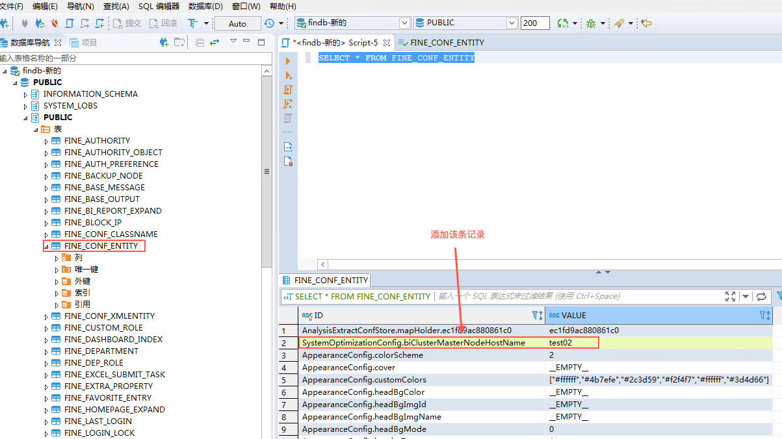782x439 pixels.
Task: Toggle link with editor arrows in navigator
Action: pos(214,42)
